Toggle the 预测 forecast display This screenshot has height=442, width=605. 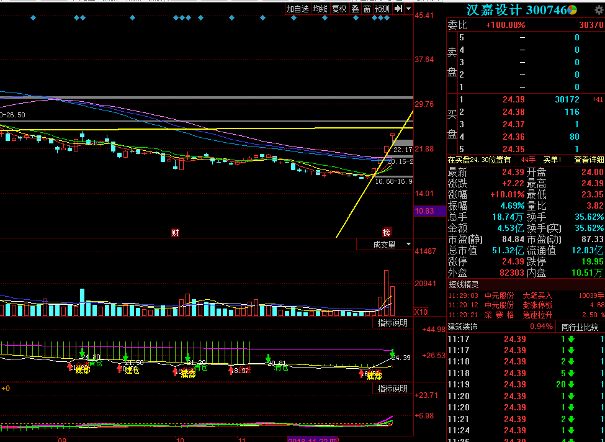(382, 9)
